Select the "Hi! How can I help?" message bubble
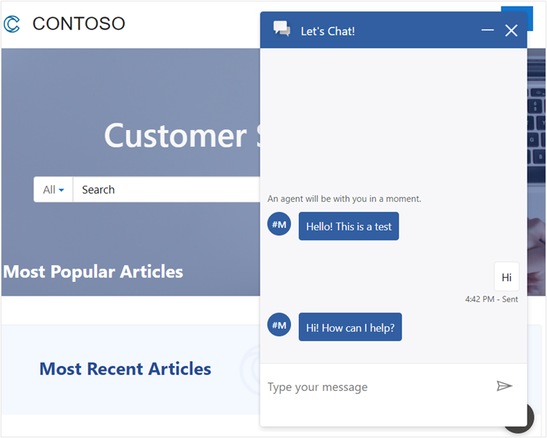The height and width of the screenshot is (438, 547). (350, 327)
